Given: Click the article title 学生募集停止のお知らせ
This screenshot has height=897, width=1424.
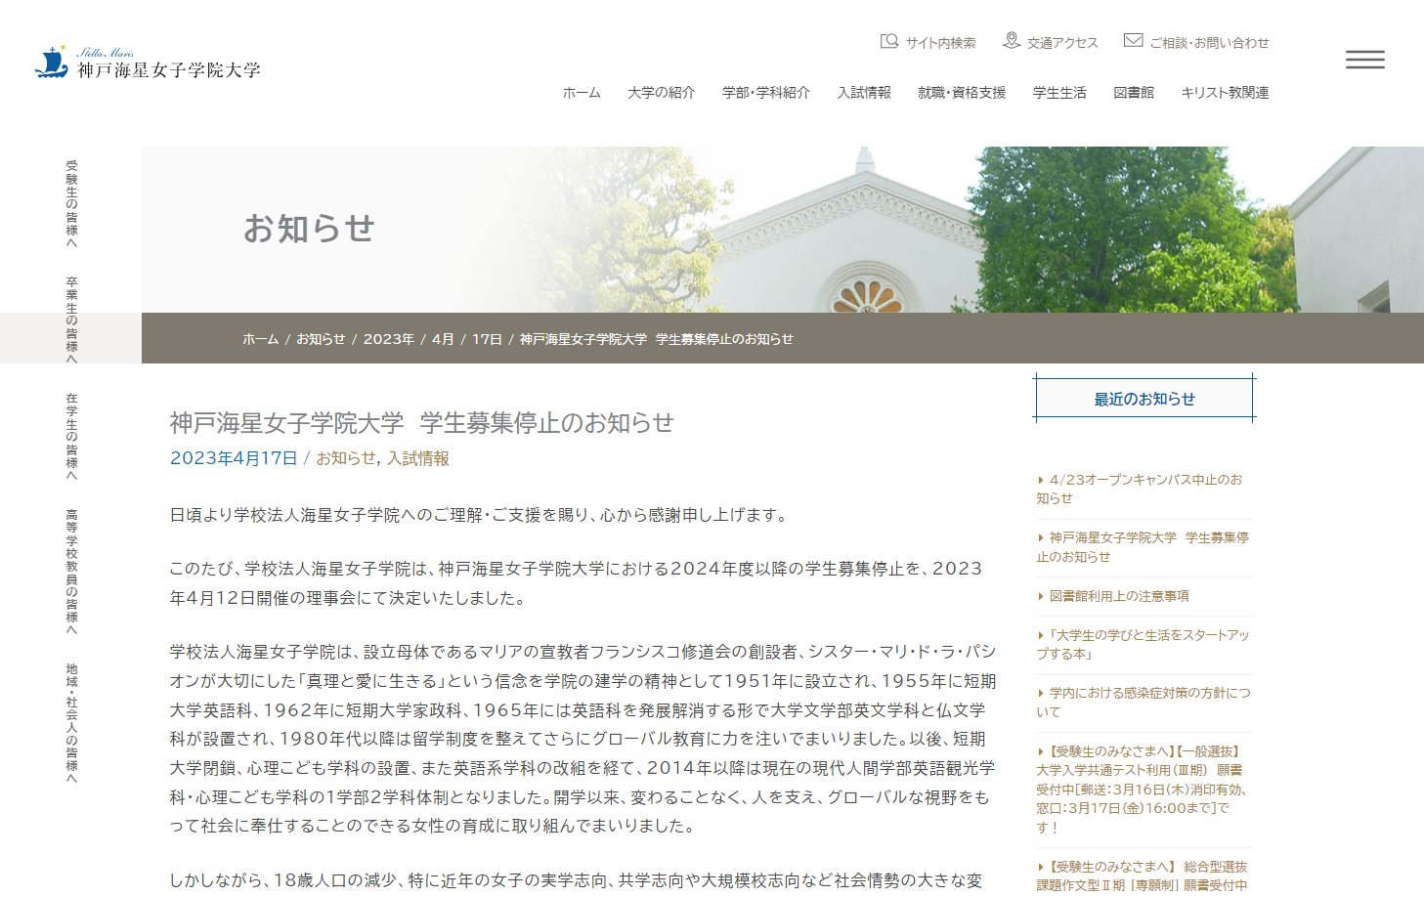Looking at the screenshot, I should [x=422, y=423].
